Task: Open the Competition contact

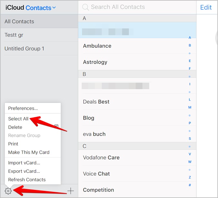Action: [x=137, y=190]
